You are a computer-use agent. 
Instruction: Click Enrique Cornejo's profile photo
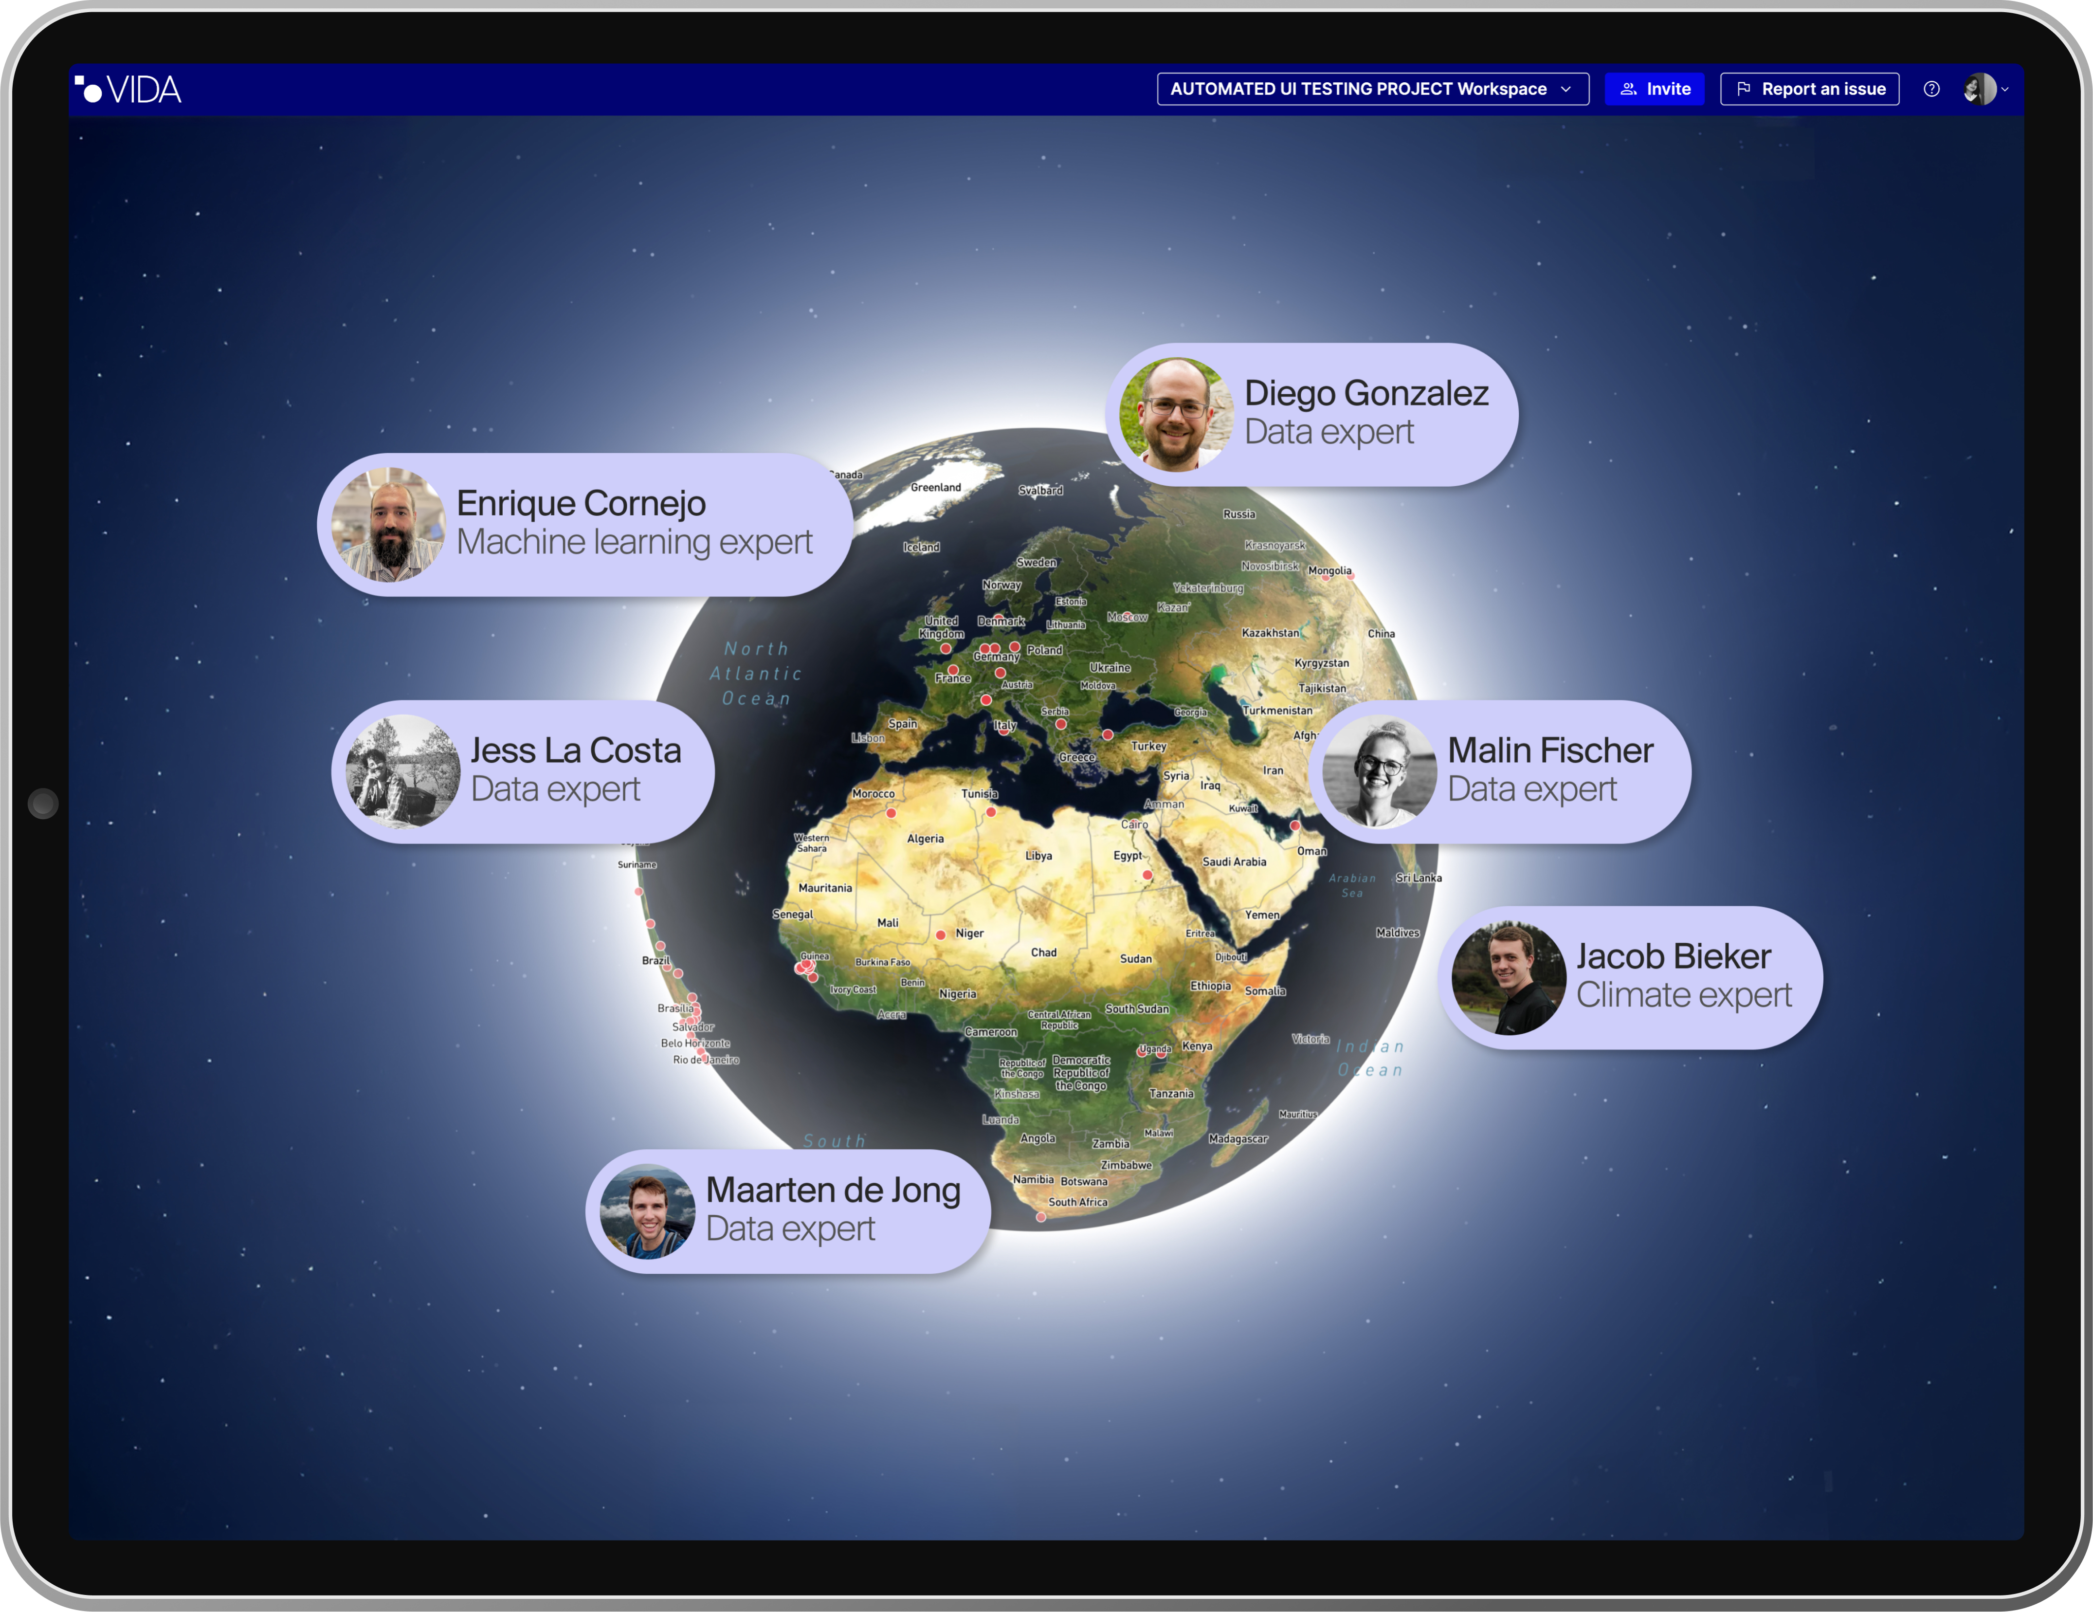click(x=388, y=524)
